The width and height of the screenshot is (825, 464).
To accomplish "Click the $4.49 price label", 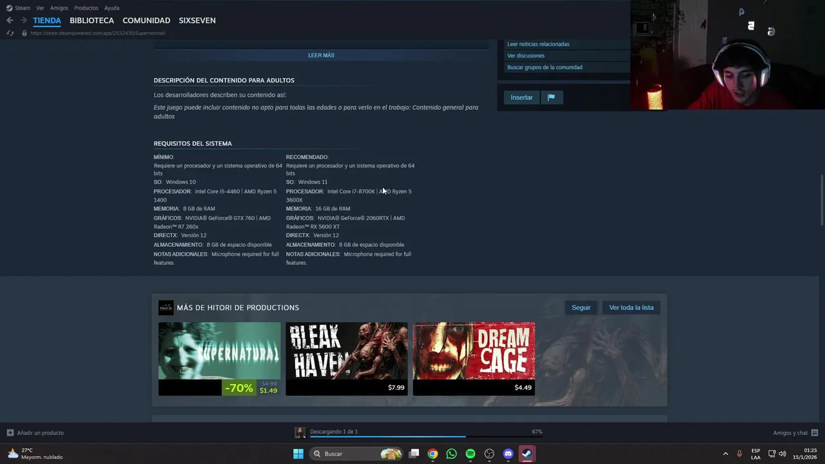I will click(523, 387).
